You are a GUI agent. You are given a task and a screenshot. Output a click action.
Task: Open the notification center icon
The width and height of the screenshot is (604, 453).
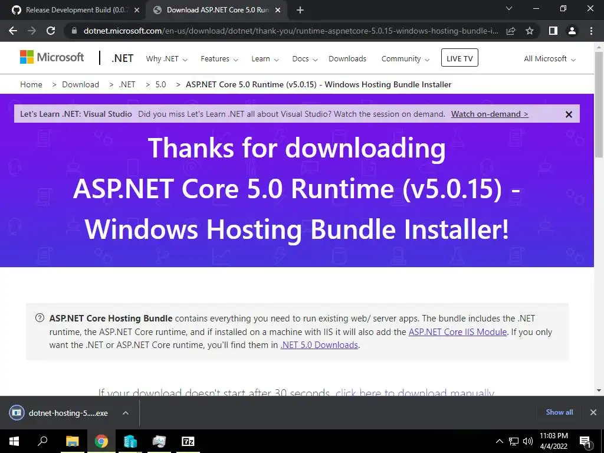click(585, 441)
